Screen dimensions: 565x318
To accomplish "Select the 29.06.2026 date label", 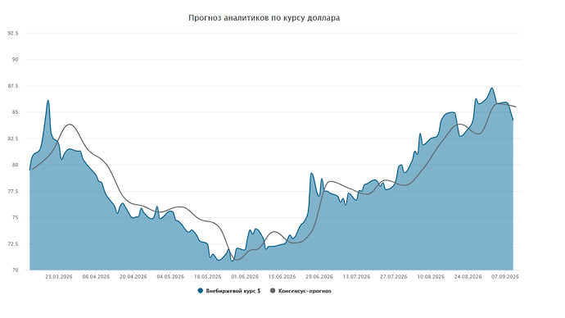I will coord(319,277).
